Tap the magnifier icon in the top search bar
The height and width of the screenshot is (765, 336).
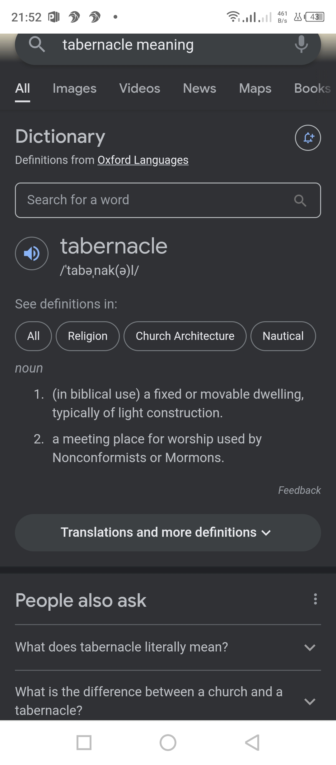(x=37, y=44)
